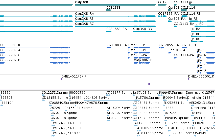Click the Cpr30B-PA protein label

[x=177, y=50]
